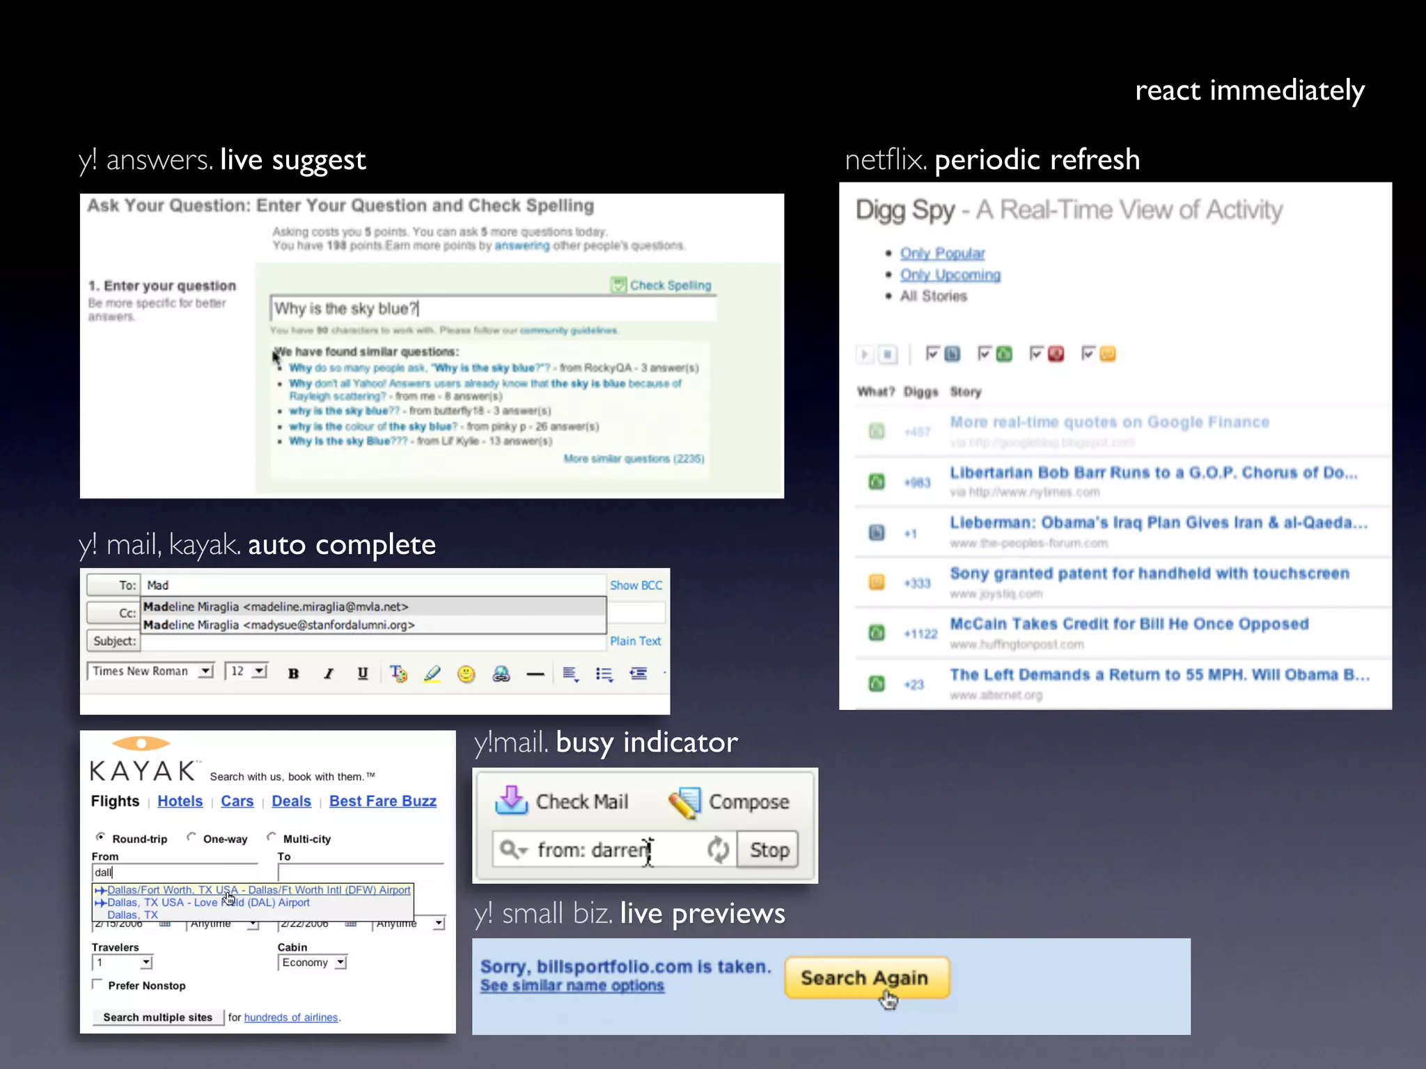Click the question text input field
This screenshot has width=1426, height=1069.
pyautogui.click(x=492, y=308)
